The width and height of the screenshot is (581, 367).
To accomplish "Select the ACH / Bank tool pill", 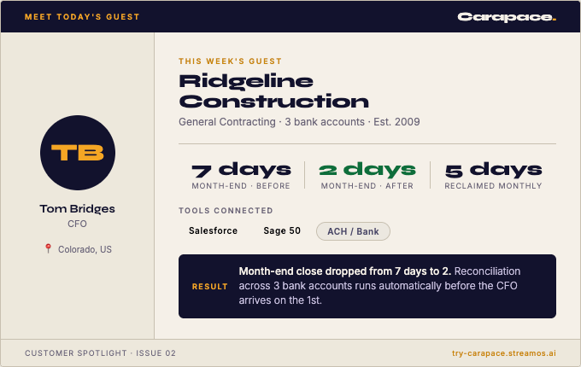I will pos(353,231).
